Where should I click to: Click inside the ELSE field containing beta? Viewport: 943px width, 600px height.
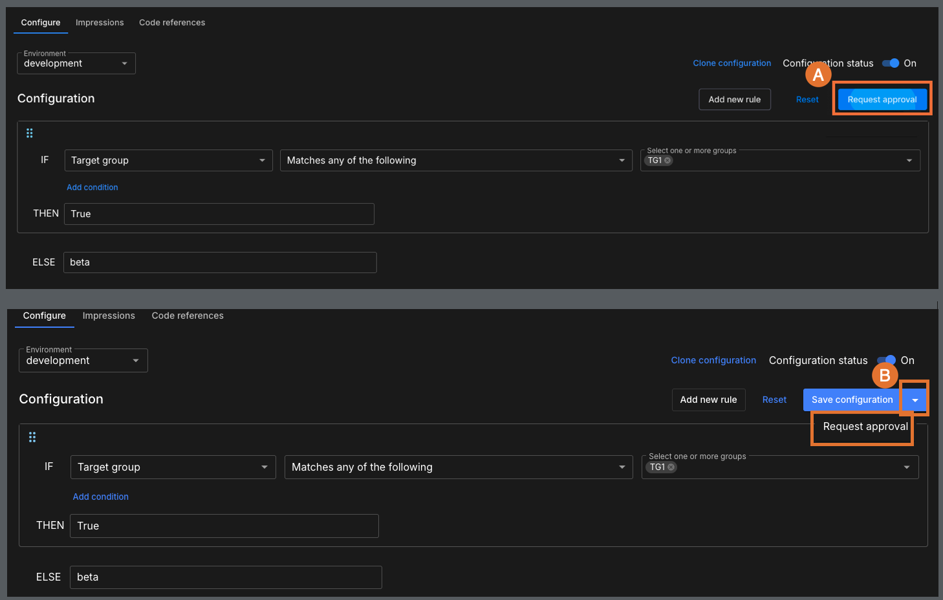pos(219,262)
